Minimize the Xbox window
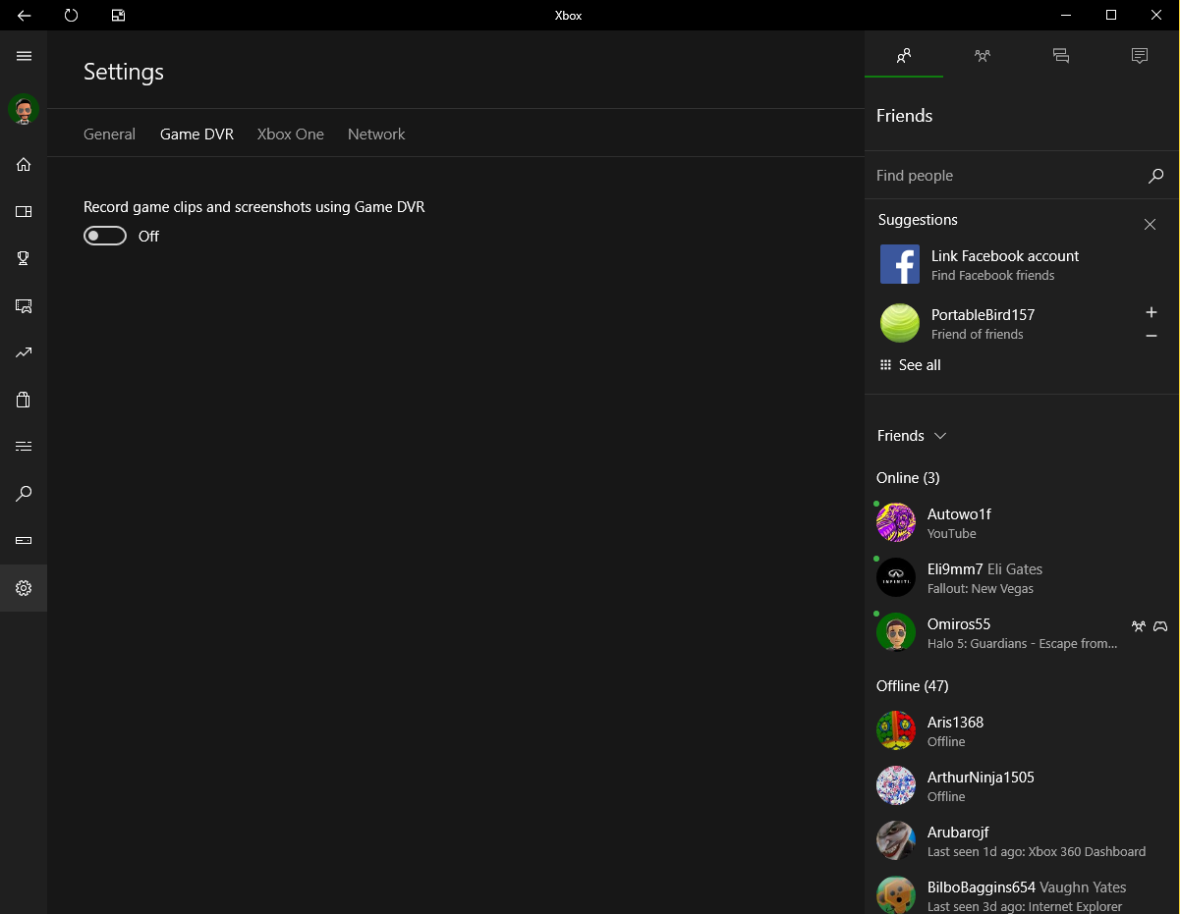 pyautogui.click(x=1066, y=15)
